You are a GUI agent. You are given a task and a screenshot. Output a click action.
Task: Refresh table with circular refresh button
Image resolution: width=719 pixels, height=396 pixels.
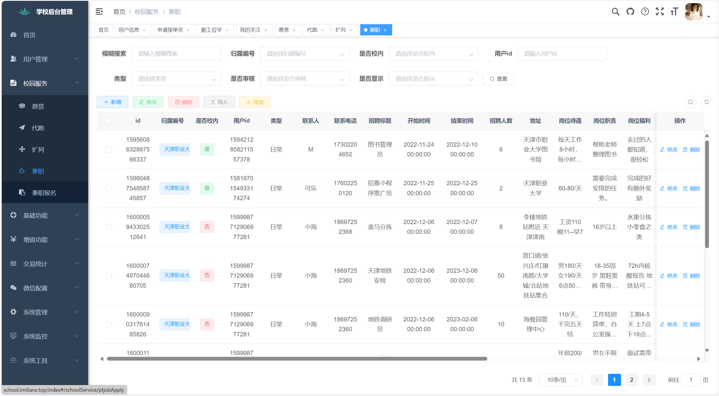pos(707,102)
